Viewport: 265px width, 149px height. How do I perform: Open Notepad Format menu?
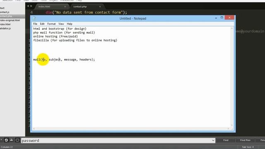(51, 24)
